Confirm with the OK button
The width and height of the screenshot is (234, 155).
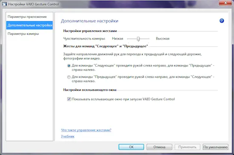tap(131, 147)
